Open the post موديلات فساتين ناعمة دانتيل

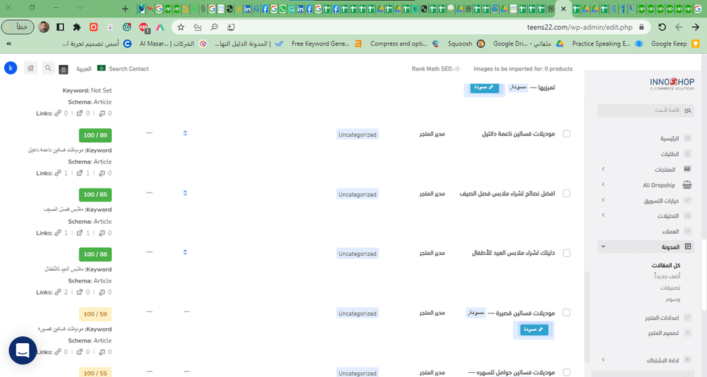pyautogui.click(x=518, y=134)
